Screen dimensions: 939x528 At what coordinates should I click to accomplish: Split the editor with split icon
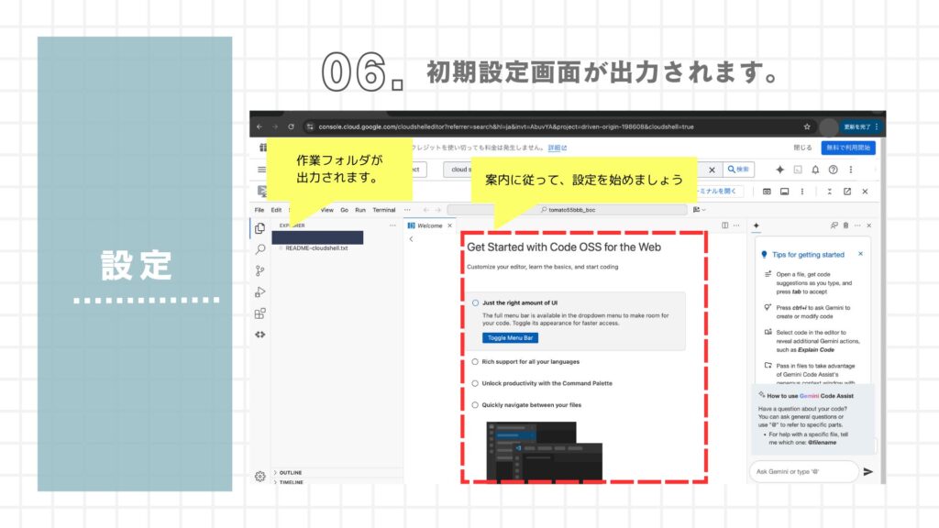[x=725, y=225]
